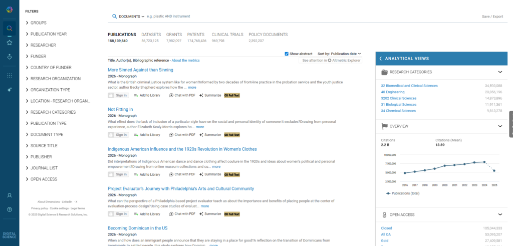Uncheck the Show abstract checkbox
The height and width of the screenshot is (246, 513).
pos(287,54)
